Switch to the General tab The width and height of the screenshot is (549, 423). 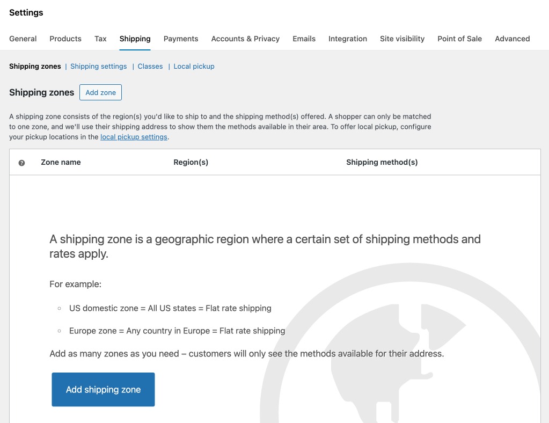23,39
